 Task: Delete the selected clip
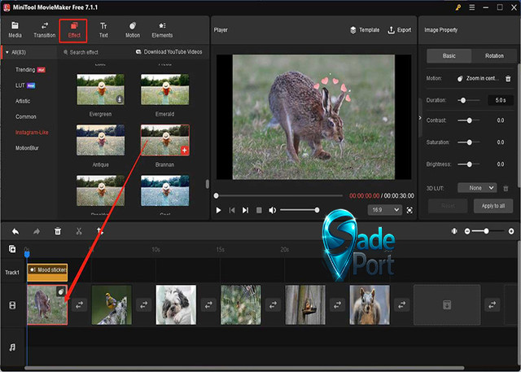[58, 231]
